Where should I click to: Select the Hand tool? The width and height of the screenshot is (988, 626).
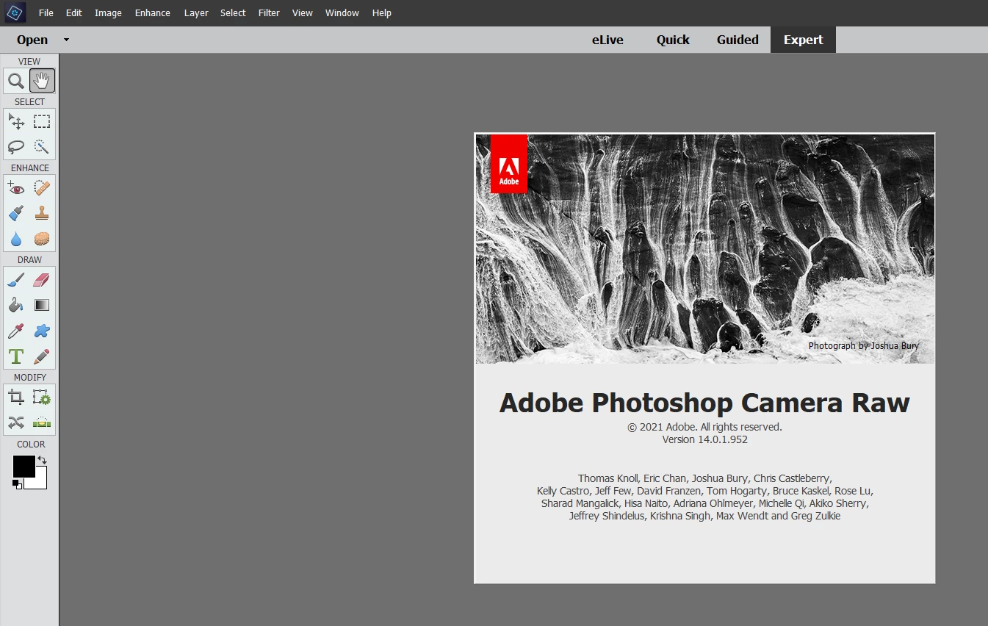42,81
